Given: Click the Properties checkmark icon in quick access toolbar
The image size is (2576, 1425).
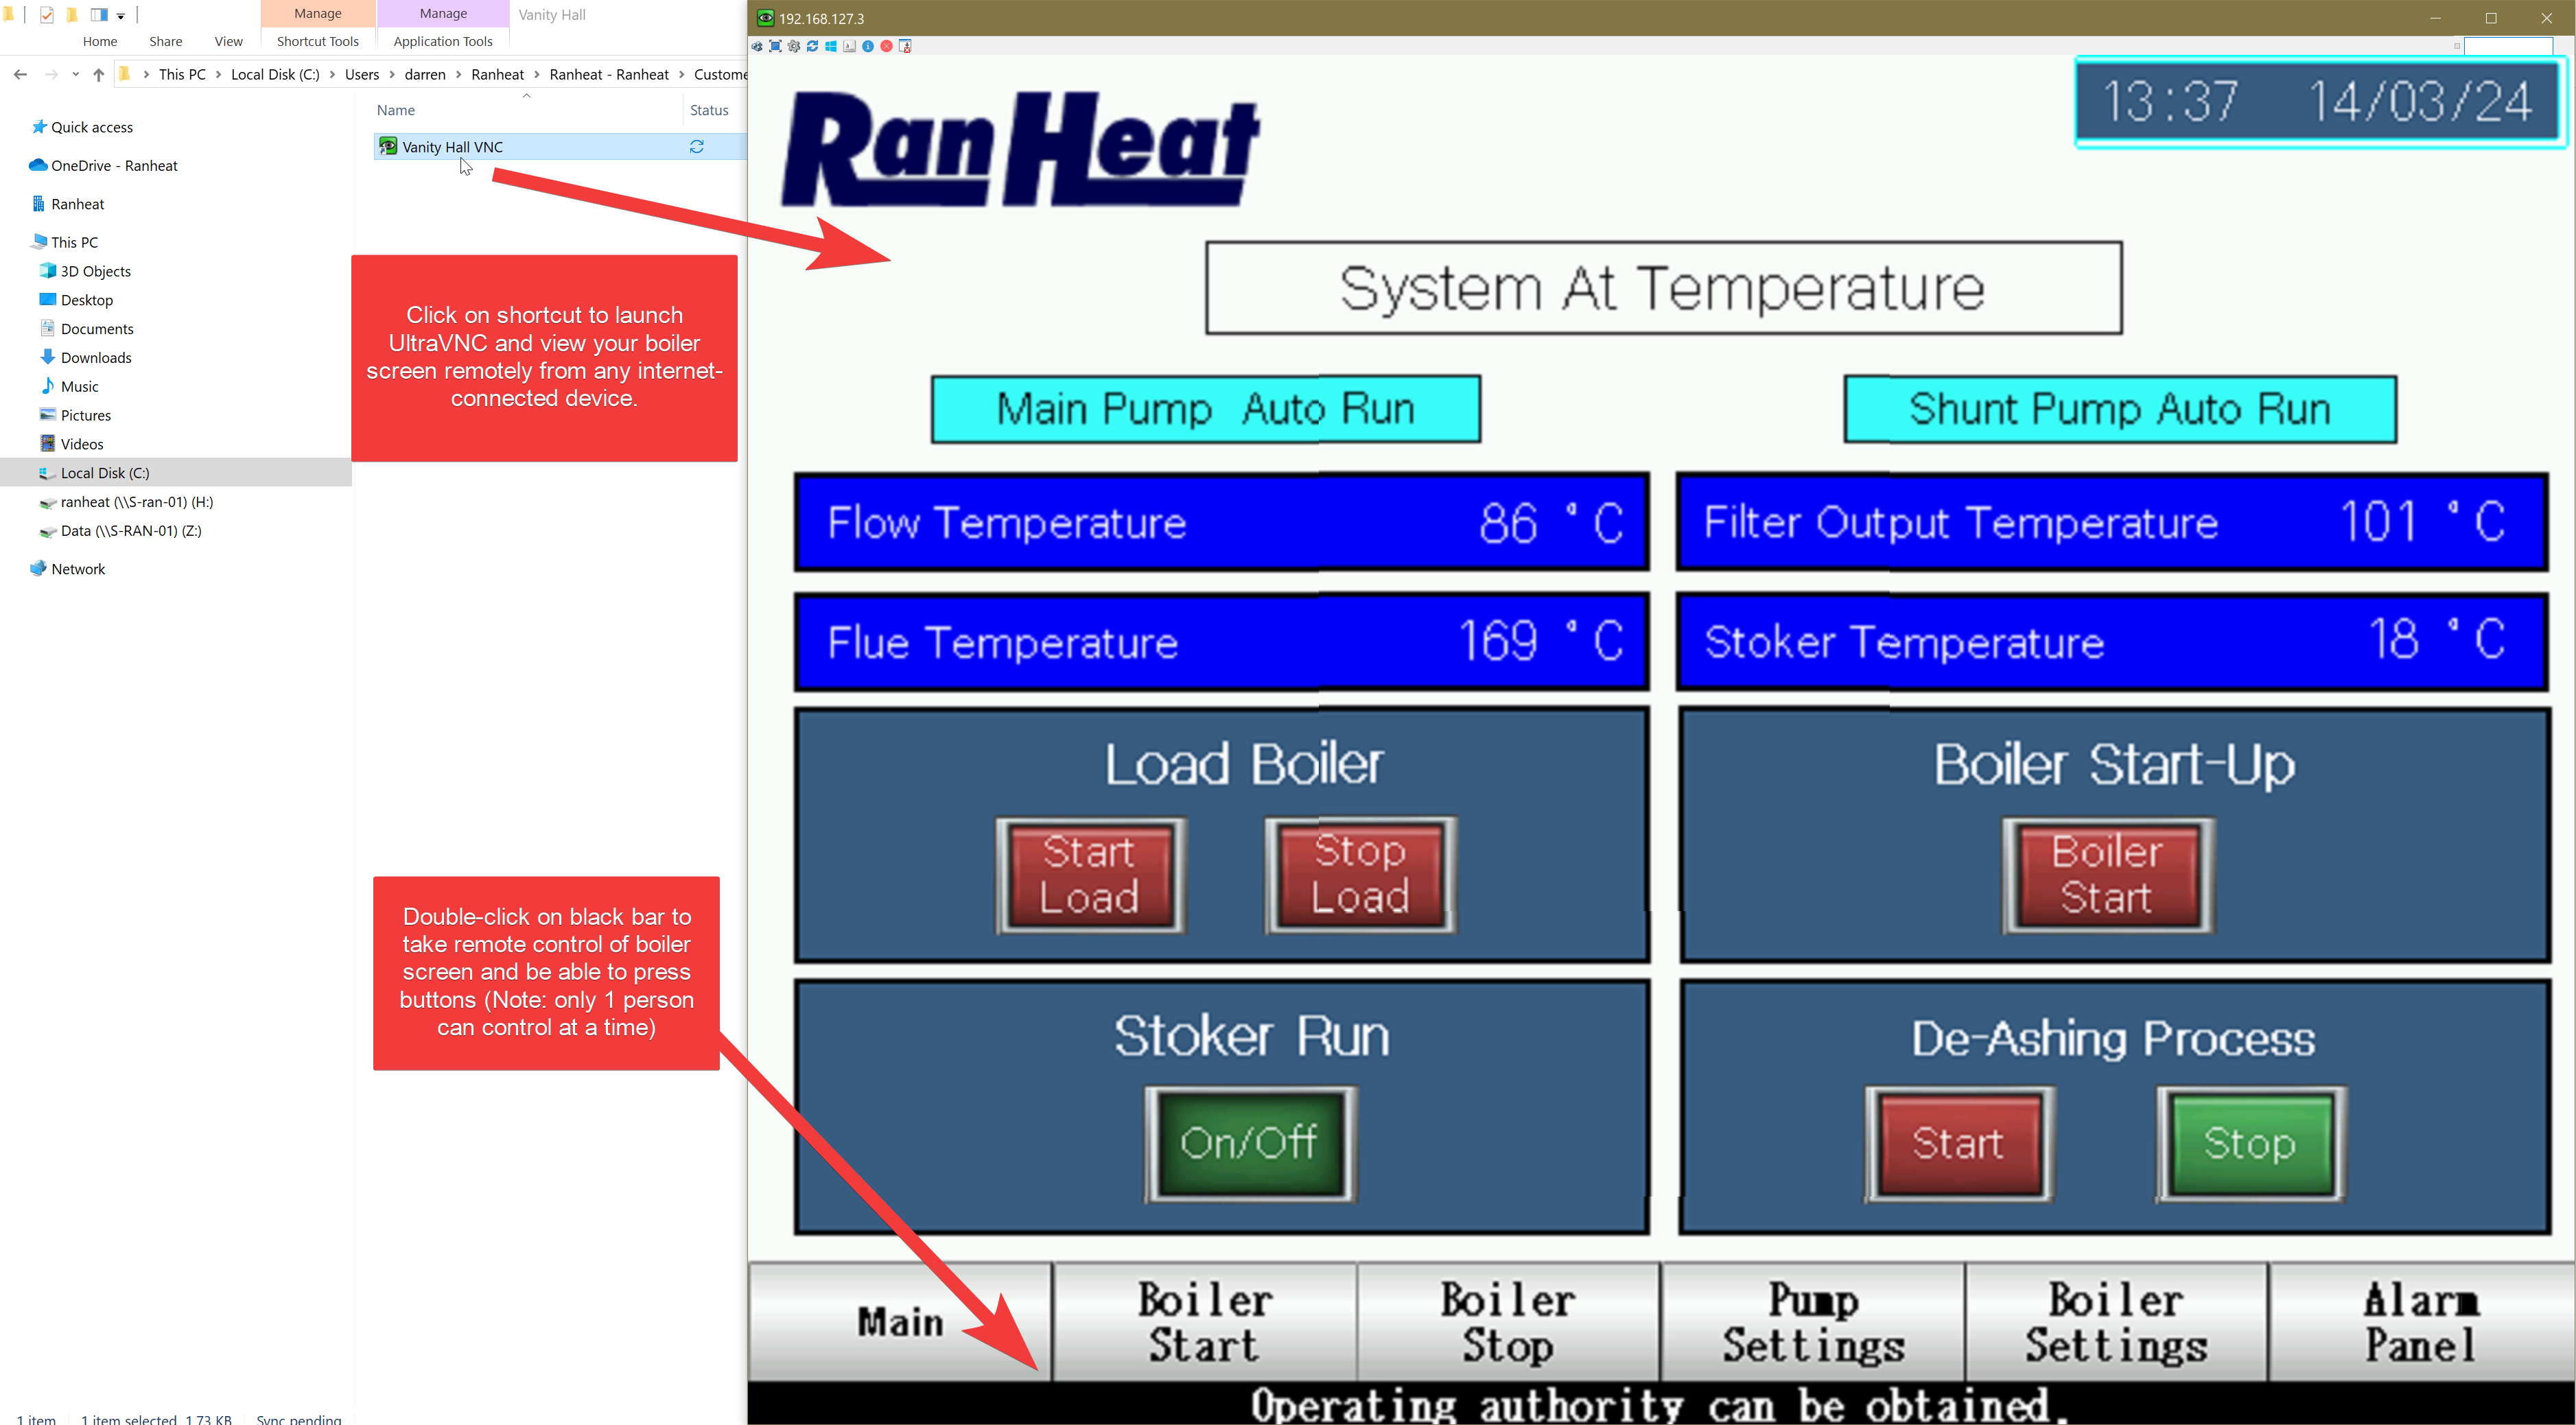Looking at the screenshot, I should (47, 15).
